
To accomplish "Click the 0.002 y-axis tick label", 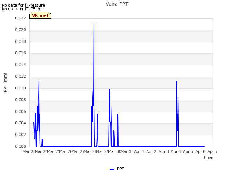I will coord(21,135).
